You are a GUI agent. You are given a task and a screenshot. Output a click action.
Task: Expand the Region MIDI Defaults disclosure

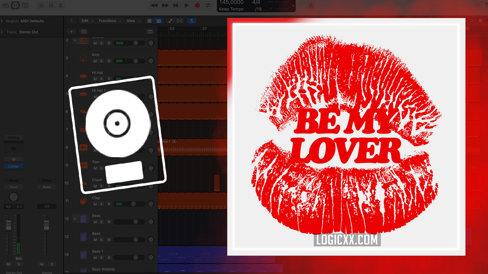pos(2,21)
